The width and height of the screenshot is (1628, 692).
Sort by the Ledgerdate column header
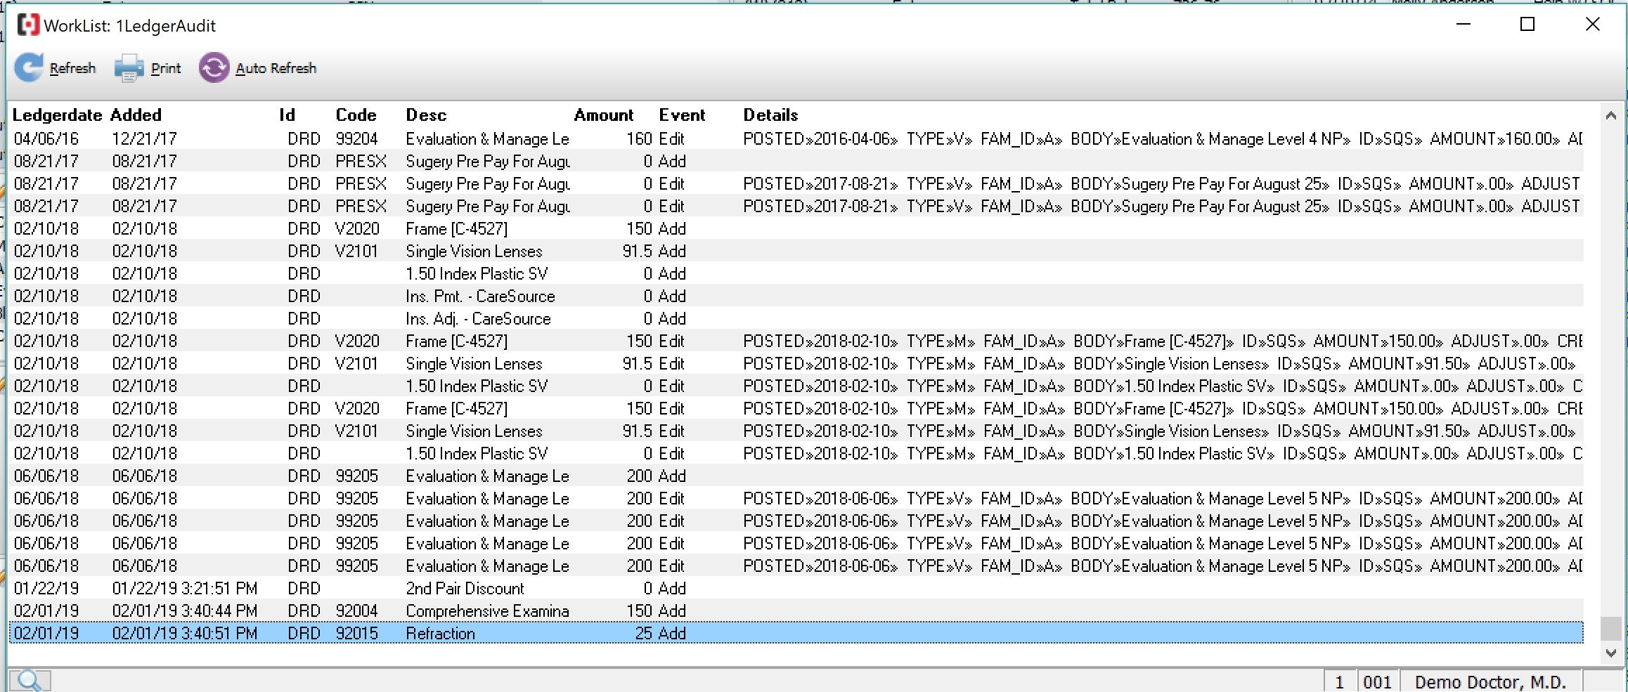pos(57,115)
